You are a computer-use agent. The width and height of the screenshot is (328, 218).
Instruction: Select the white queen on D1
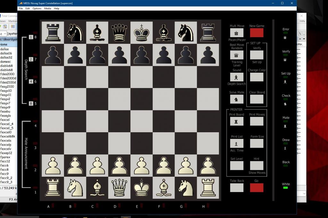click(119, 188)
